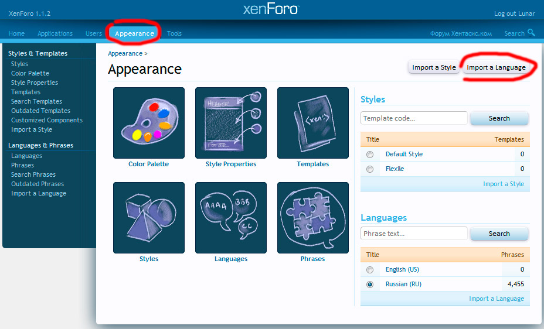Open Search Phrases in the sidebar
Image resolution: width=544 pixels, height=329 pixels.
point(33,175)
